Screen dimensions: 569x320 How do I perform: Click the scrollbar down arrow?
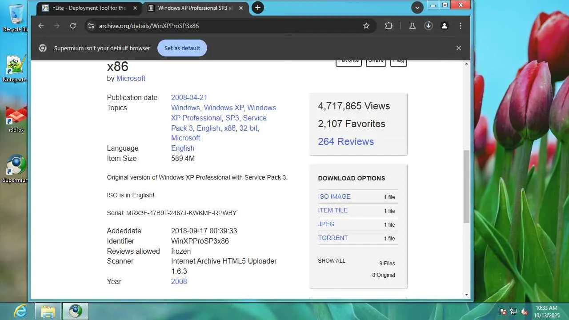point(466,295)
